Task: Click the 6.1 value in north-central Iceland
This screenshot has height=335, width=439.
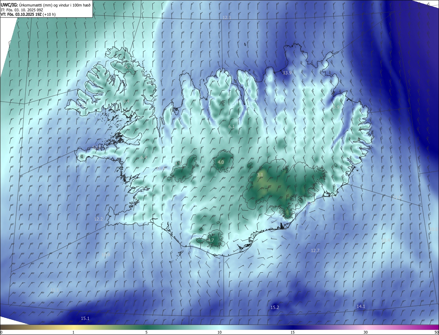Action: click(x=232, y=126)
